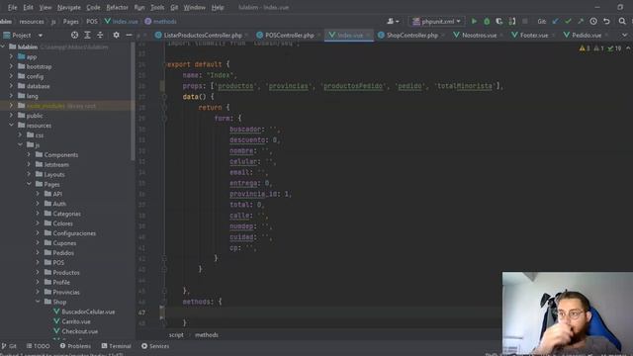Open the Navigate menu
The image size is (633, 356).
pos(69,7)
